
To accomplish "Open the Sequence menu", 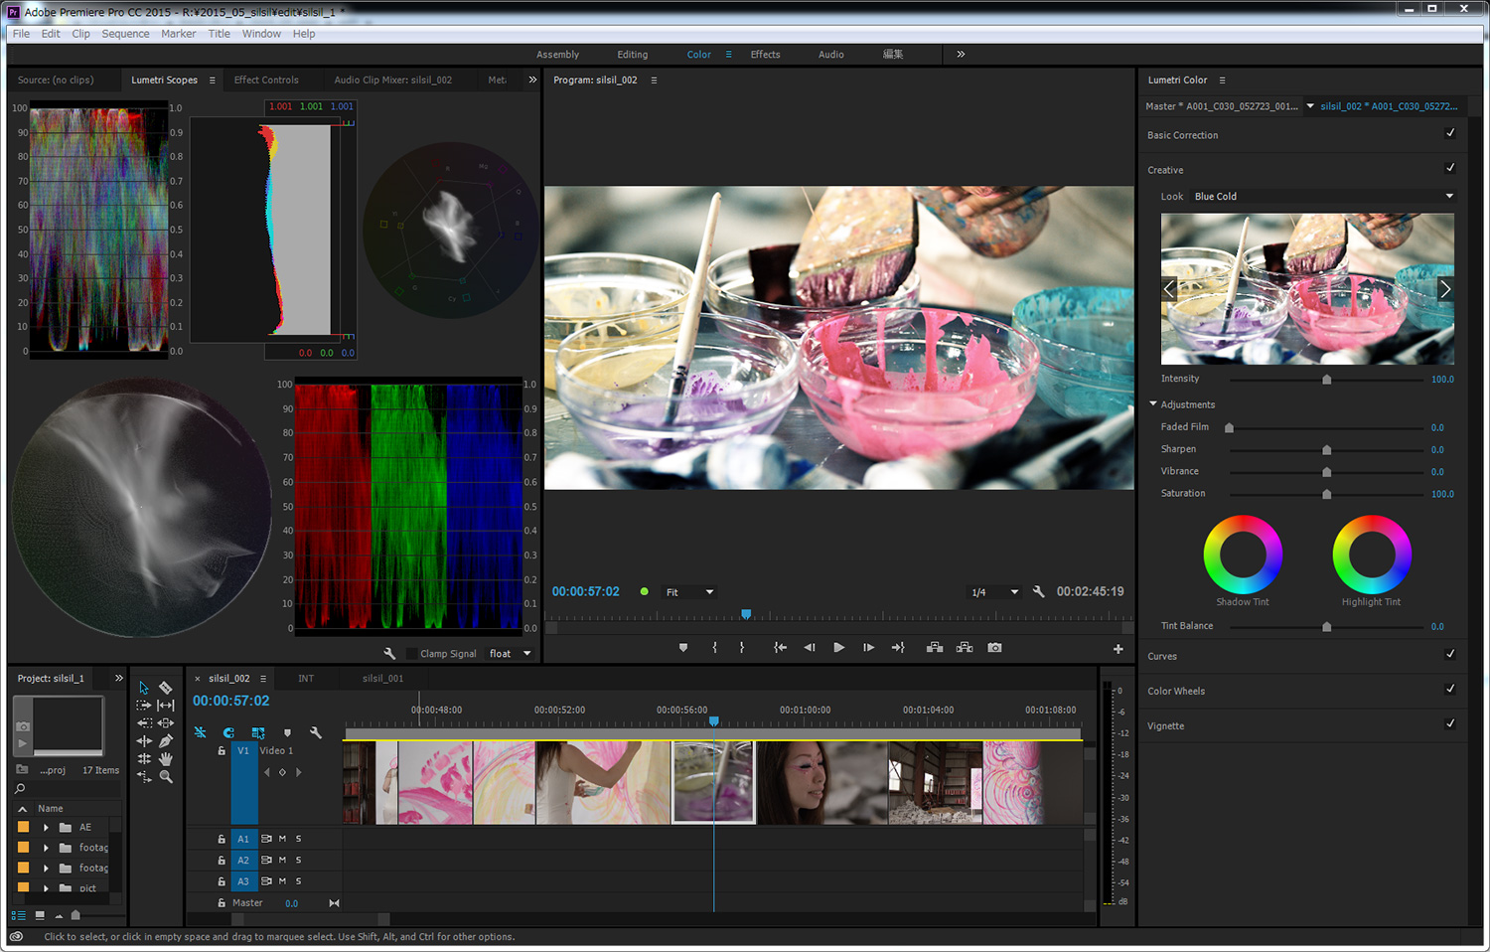I will 125,34.
